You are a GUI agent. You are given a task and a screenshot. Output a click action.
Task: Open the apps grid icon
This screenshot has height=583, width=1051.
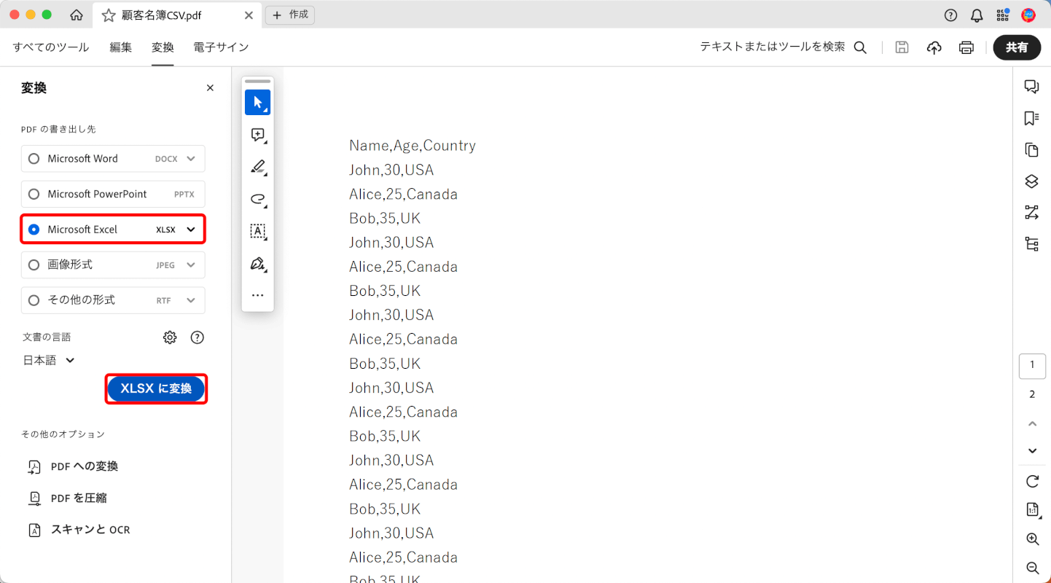1003,15
